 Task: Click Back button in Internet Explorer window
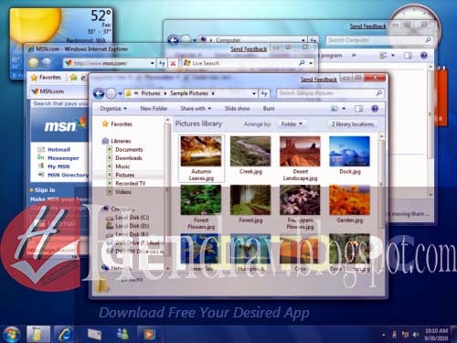click(x=34, y=63)
